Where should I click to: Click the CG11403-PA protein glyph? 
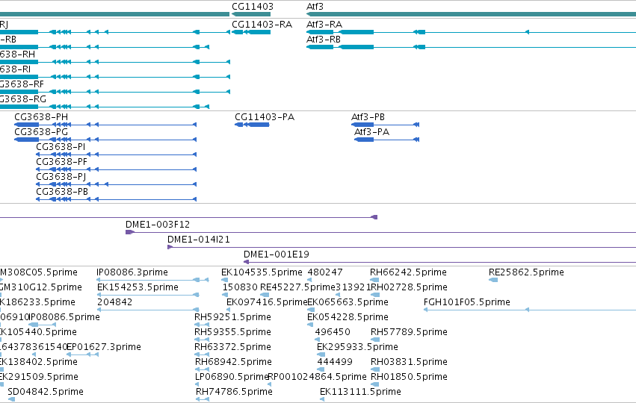[x=252, y=125]
